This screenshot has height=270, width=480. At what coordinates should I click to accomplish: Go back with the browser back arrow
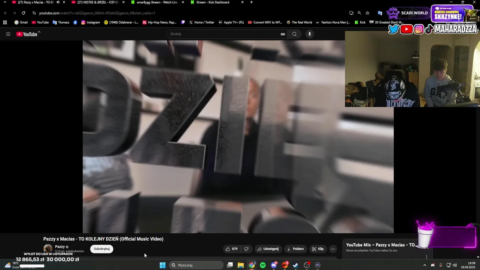[5, 13]
